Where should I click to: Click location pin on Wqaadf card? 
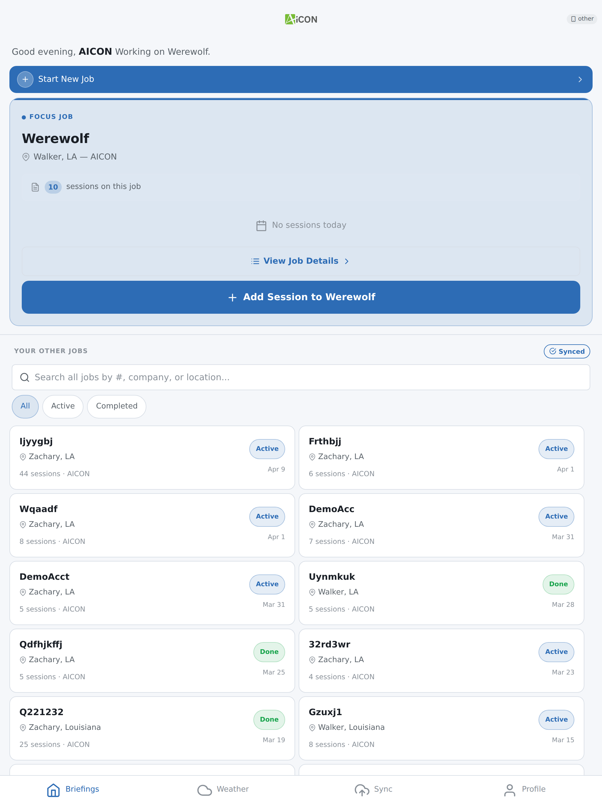[x=23, y=524]
